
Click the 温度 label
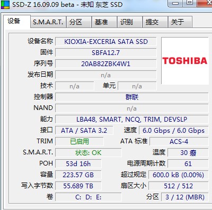pos(159,152)
